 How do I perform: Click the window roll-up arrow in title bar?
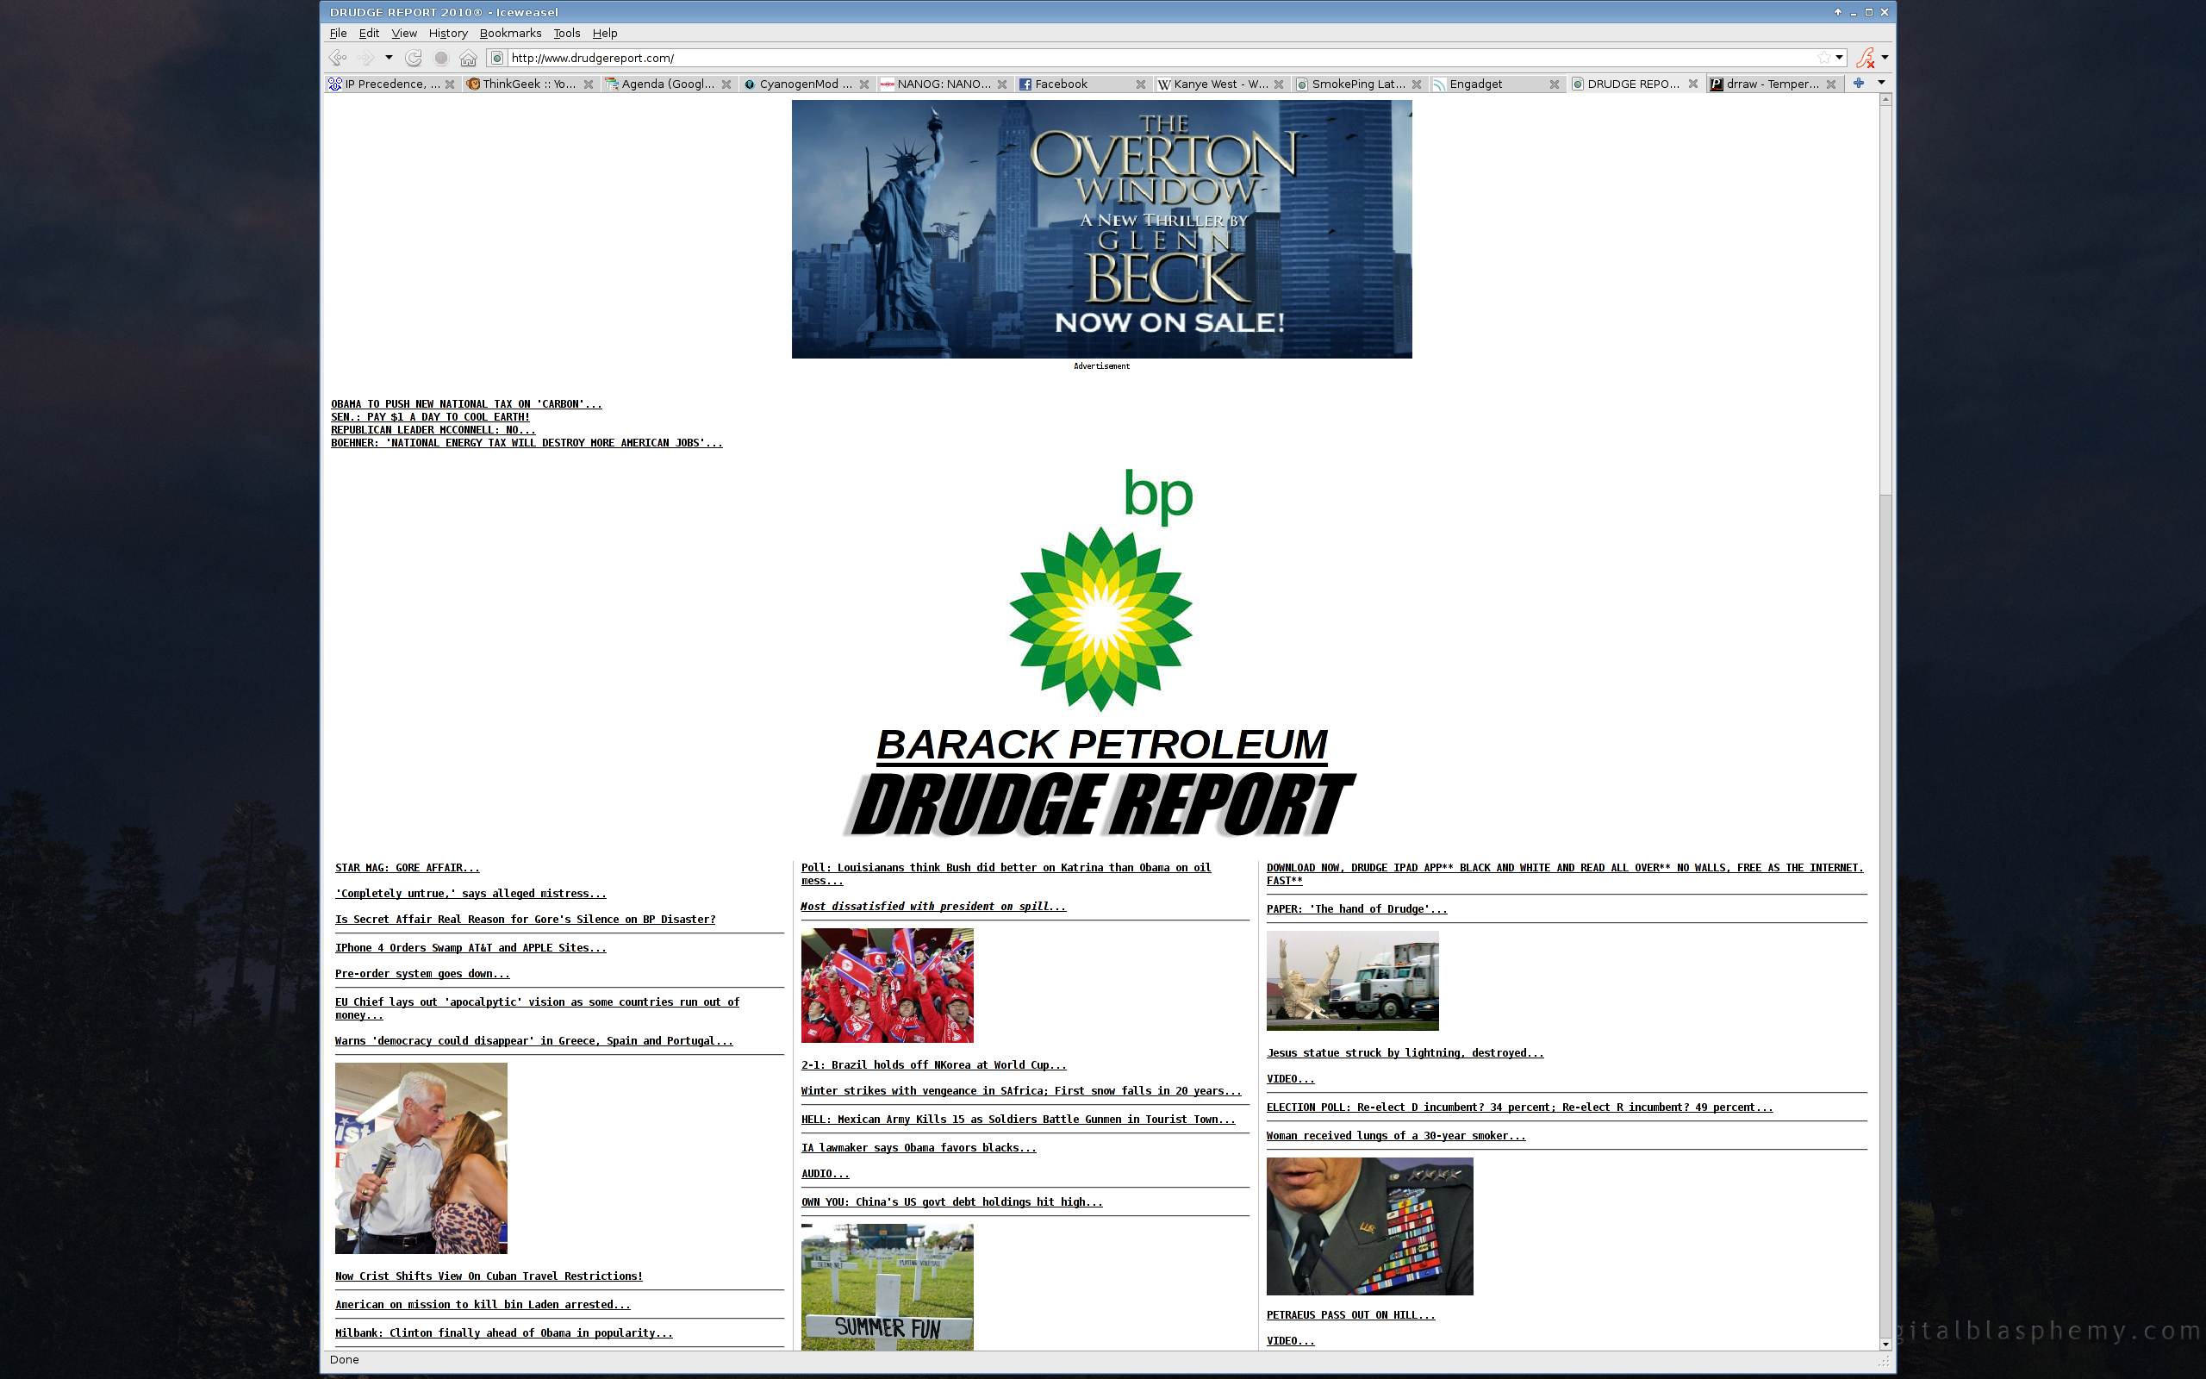pyautogui.click(x=1838, y=12)
